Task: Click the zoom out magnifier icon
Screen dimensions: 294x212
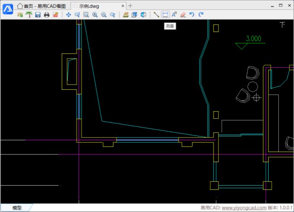Action: (x=104, y=15)
